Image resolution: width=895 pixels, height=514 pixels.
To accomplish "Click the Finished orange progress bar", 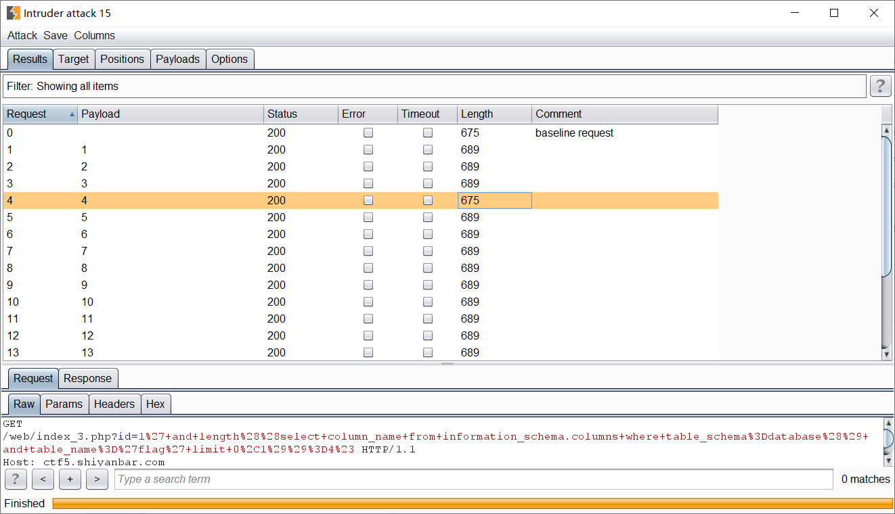I will pos(473,503).
